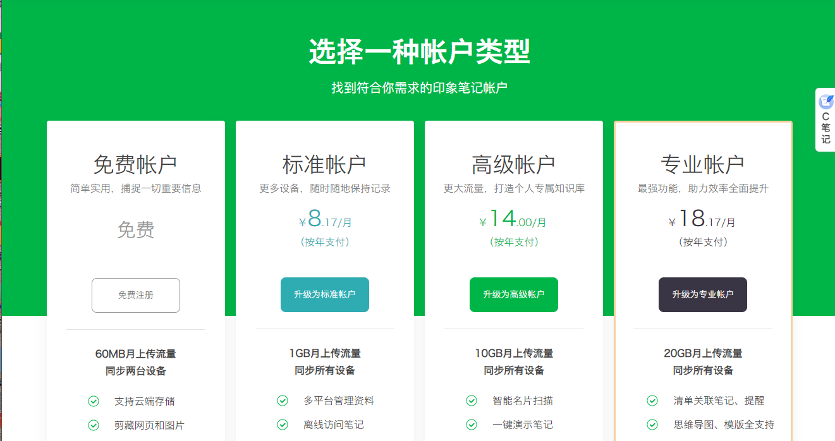Click 最强功能，助力效率全面提升 description
The image size is (835, 441).
coord(703,188)
